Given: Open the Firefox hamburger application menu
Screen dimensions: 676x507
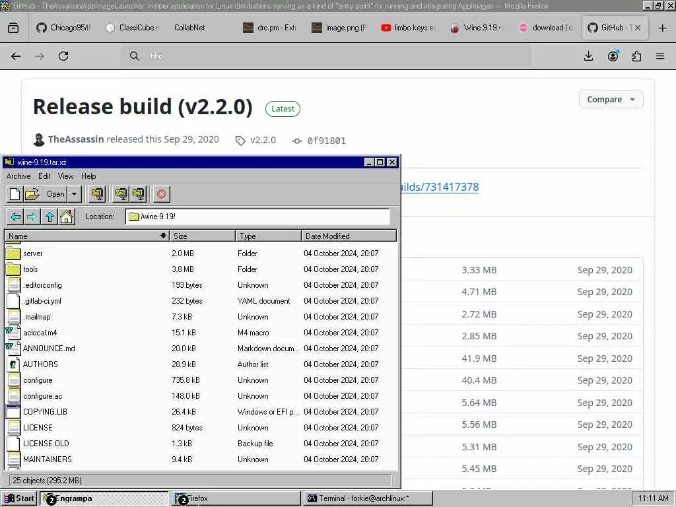Looking at the screenshot, I should coord(660,56).
